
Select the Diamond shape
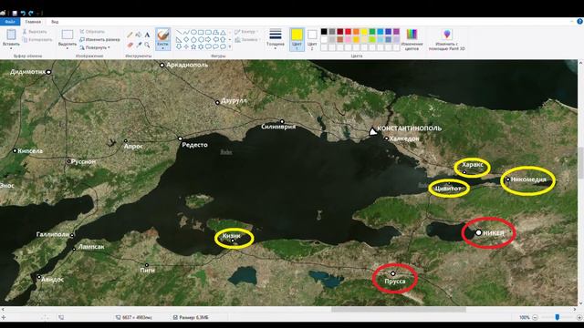186,39
